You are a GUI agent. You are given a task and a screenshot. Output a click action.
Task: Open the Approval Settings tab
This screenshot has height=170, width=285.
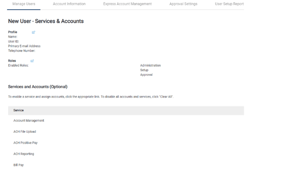click(183, 4)
